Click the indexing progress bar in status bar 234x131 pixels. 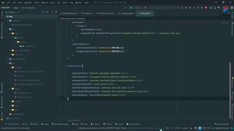pos(139,128)
